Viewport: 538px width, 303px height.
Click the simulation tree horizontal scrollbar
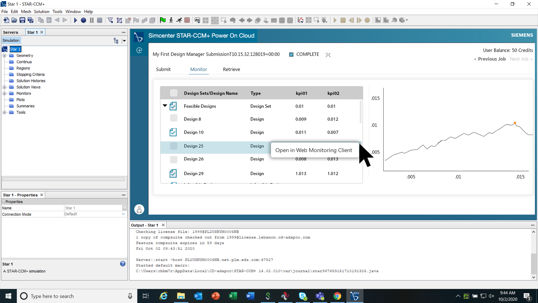pos(64,179)
